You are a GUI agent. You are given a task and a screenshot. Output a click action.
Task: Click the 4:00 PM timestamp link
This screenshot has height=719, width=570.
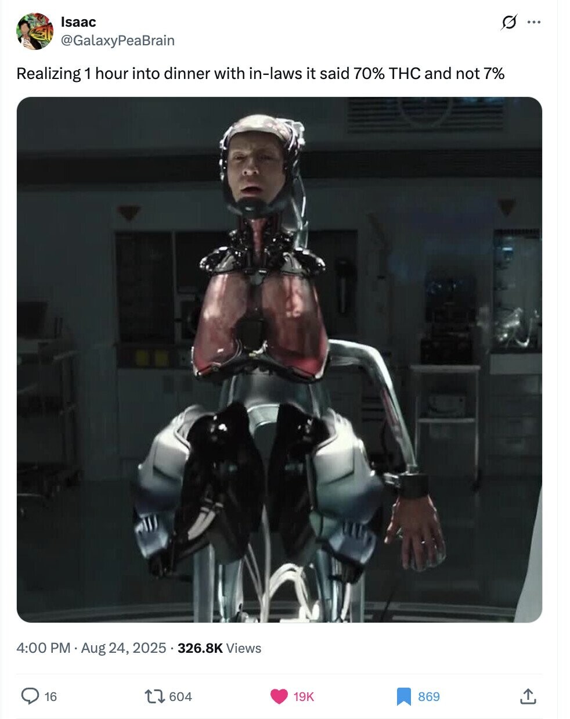click(44, 648)
